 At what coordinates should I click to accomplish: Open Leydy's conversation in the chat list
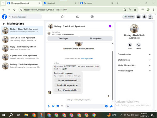[22, 48]
